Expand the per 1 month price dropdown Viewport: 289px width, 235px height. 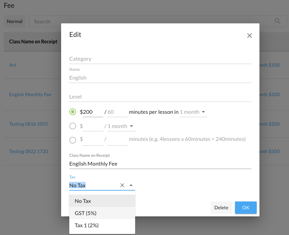click(x=121, y=126)
